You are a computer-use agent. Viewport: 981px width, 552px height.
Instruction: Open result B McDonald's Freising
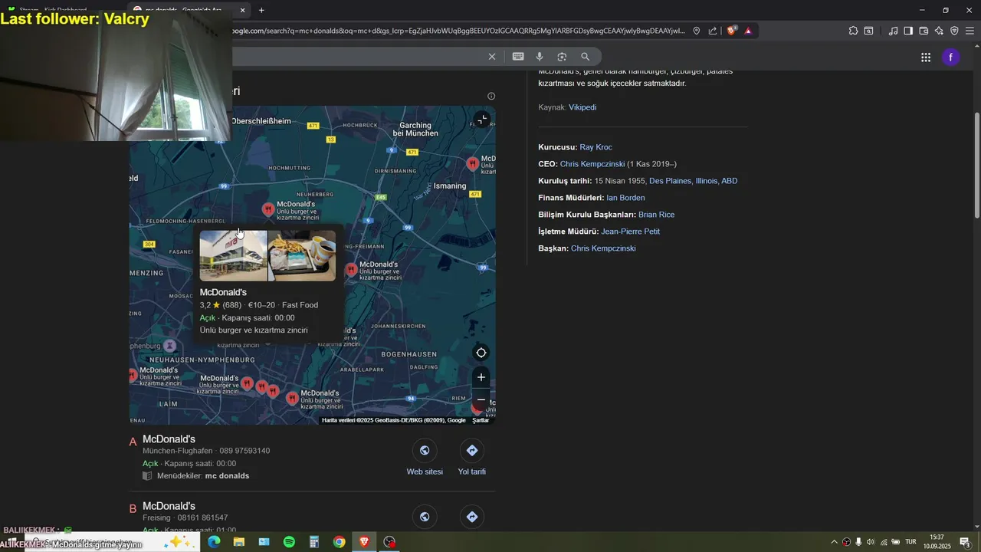[x=169, y=506]
